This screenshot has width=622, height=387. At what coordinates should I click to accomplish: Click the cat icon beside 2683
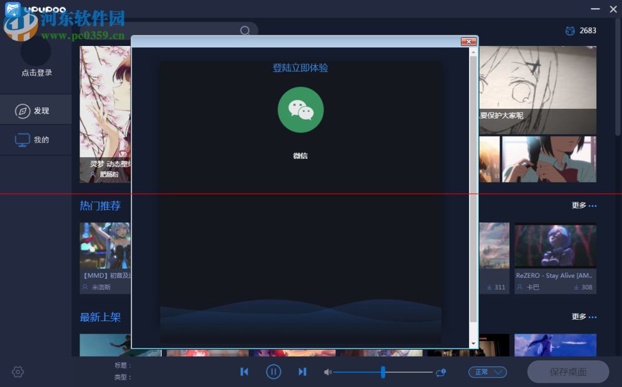click(x=570, y=31)
